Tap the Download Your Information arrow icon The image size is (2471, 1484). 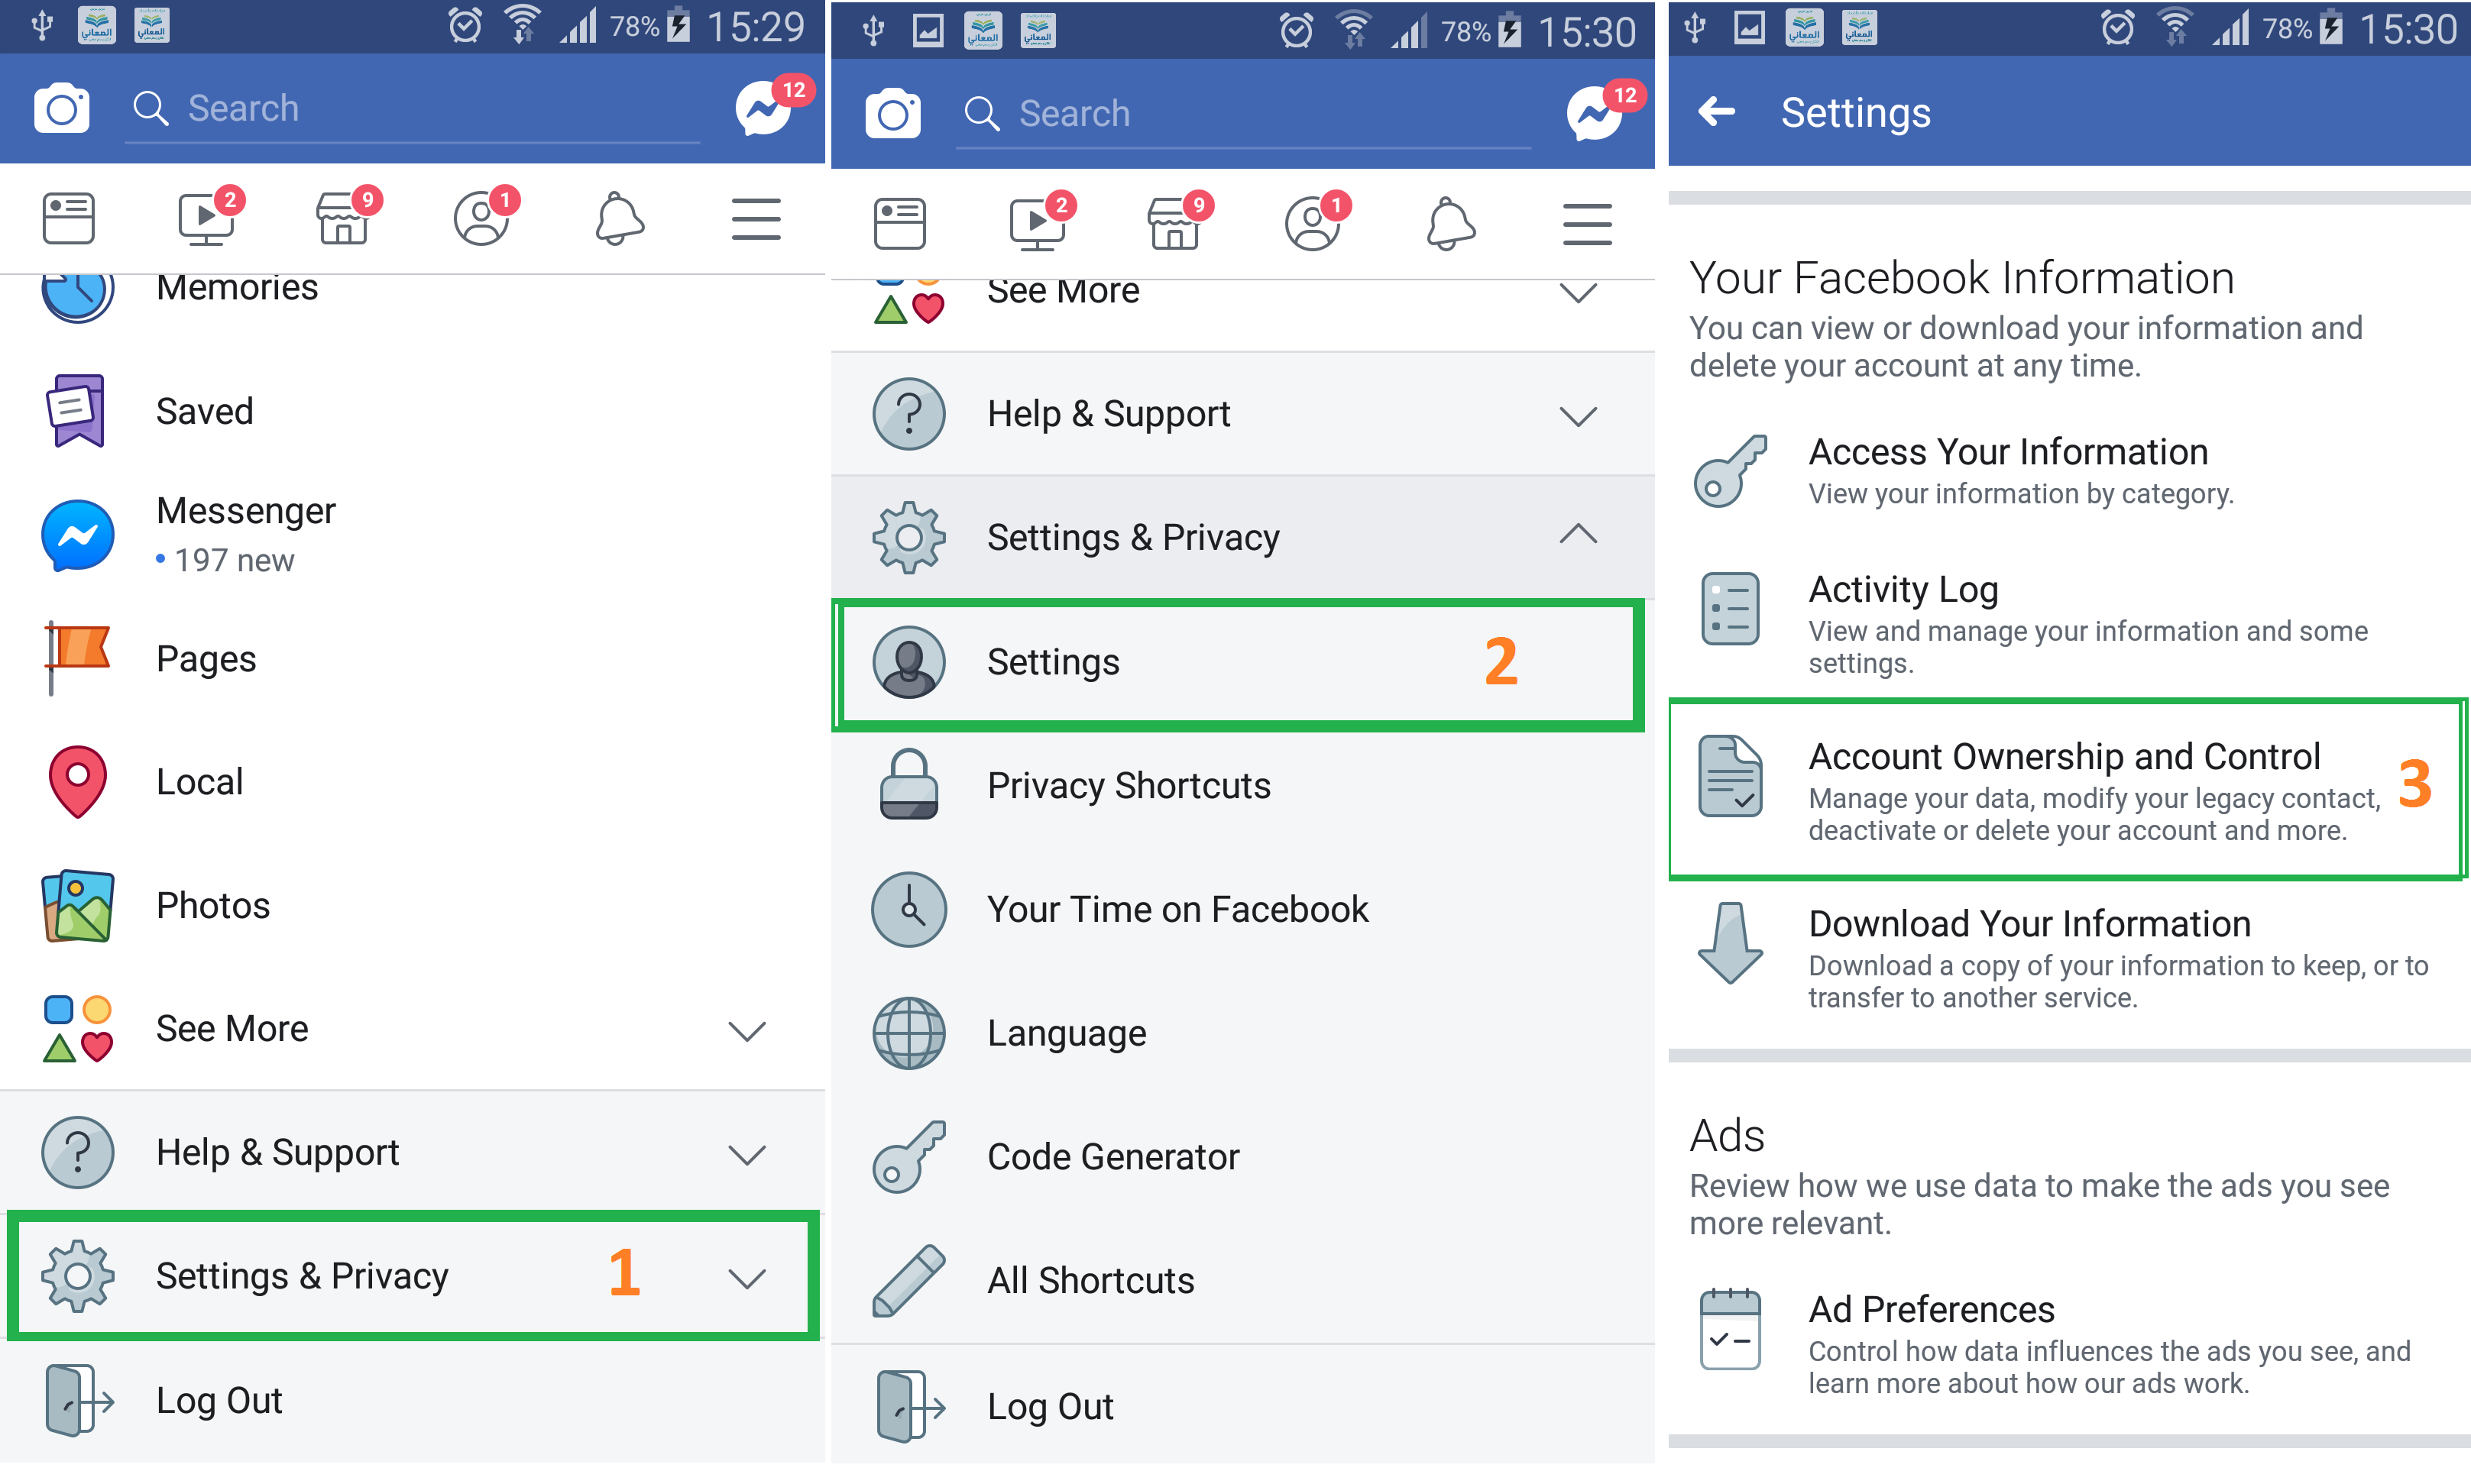1730,943
